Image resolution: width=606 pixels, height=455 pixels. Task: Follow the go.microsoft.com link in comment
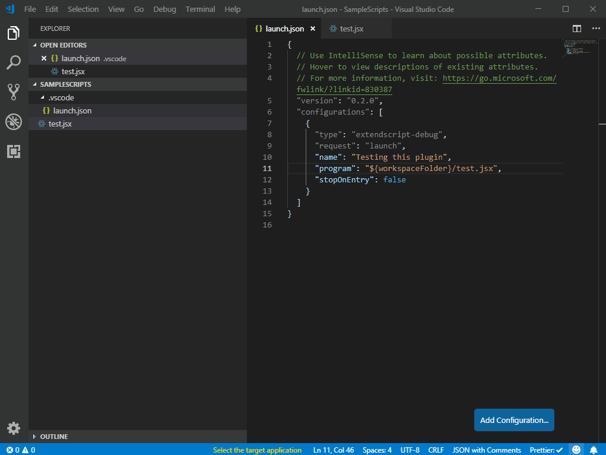(499, 78)
